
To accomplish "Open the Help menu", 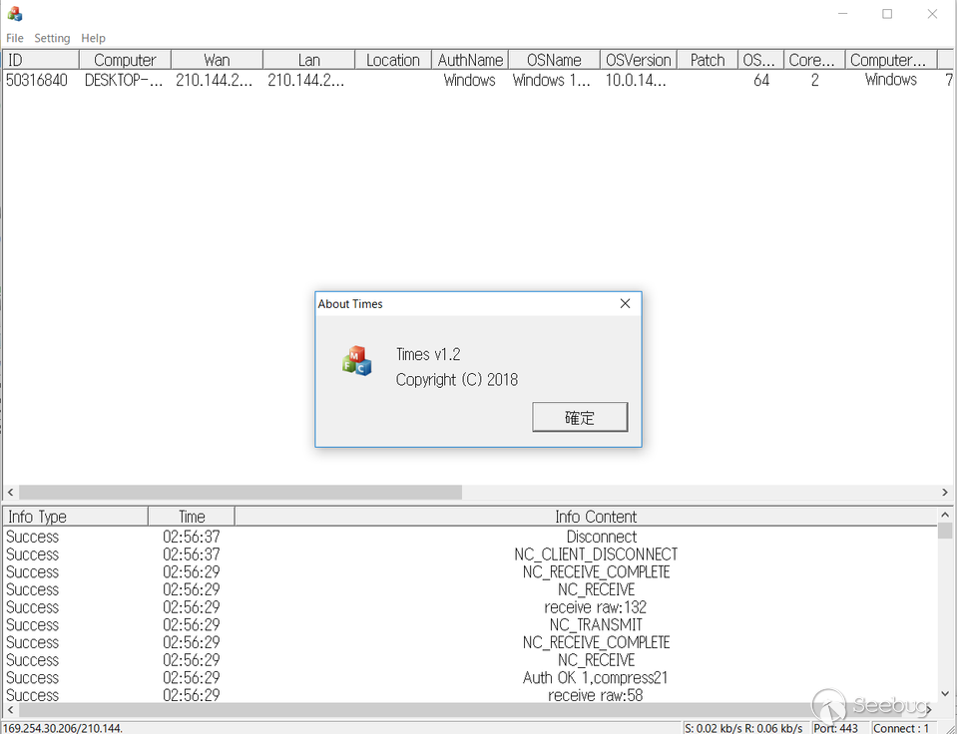I will pyautogui.click(x=94, y=38).
